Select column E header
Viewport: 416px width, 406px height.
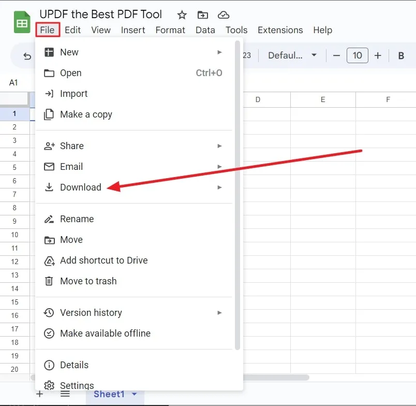323,100
